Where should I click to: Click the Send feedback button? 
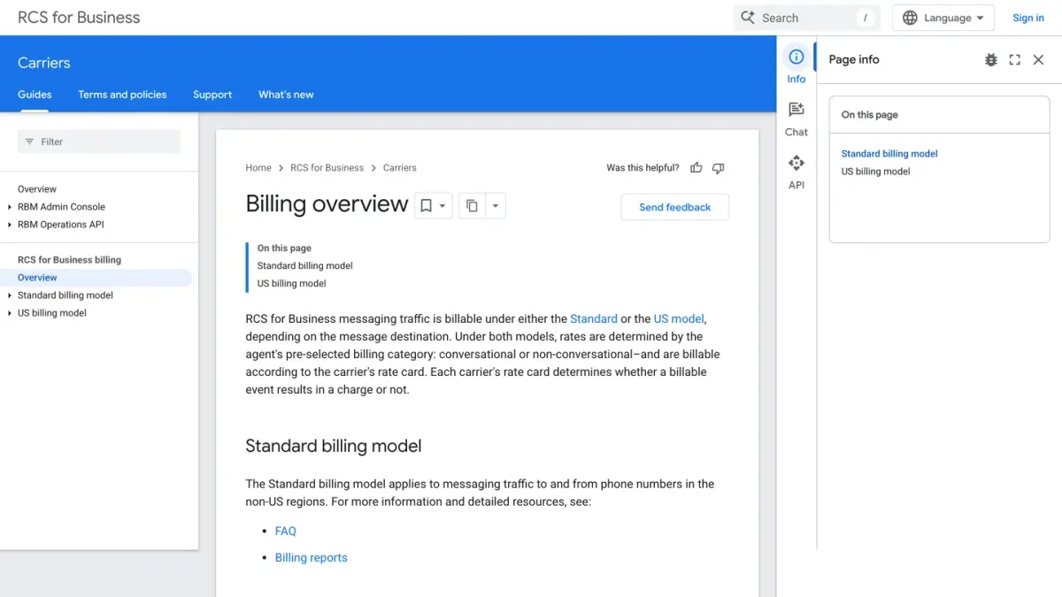point(675,207)
